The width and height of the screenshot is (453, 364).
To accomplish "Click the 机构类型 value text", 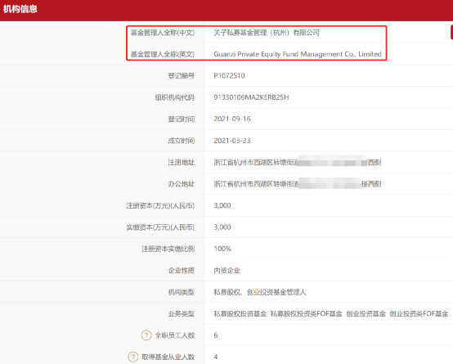I will (x=260, y=292).
